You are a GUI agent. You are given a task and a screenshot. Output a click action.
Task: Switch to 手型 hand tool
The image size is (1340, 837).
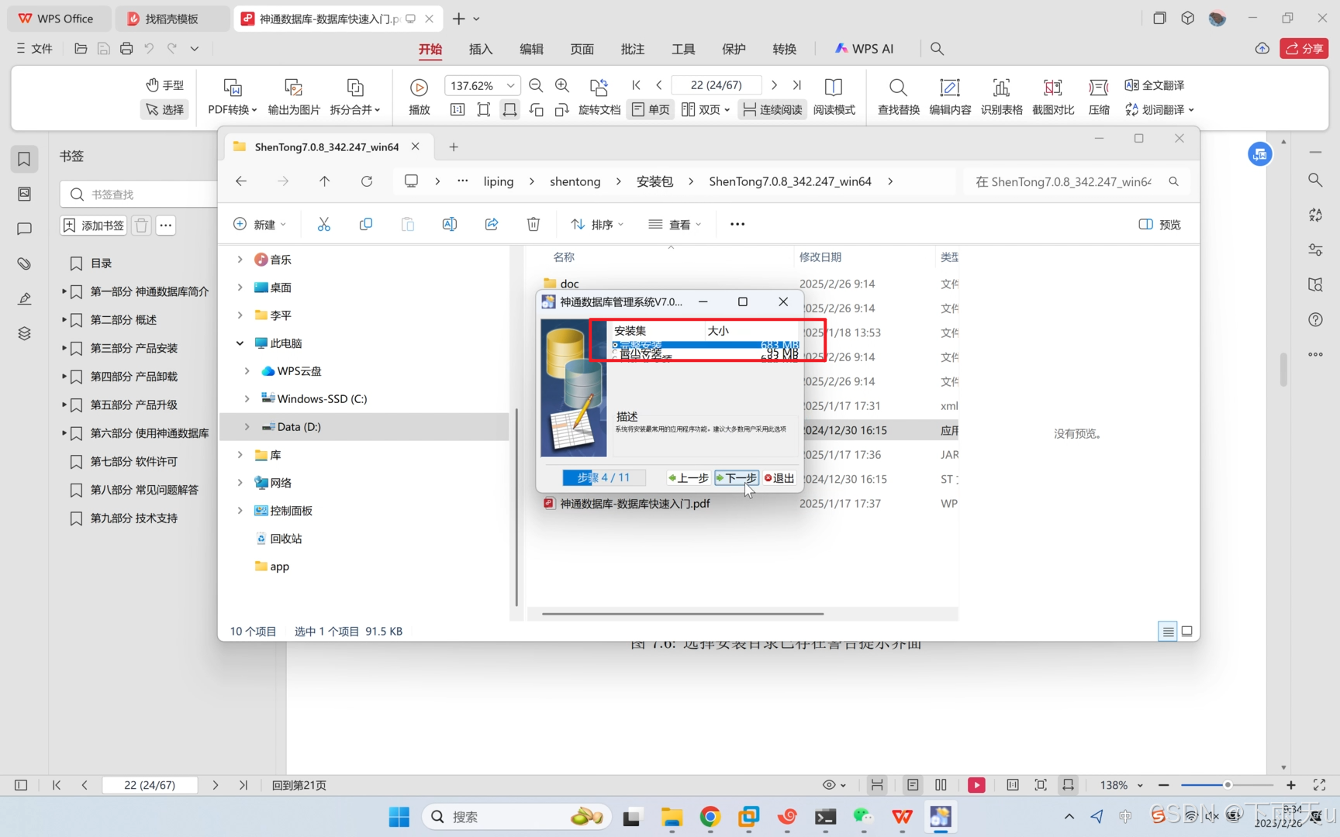pyautogui.click(x=165, y=85)
